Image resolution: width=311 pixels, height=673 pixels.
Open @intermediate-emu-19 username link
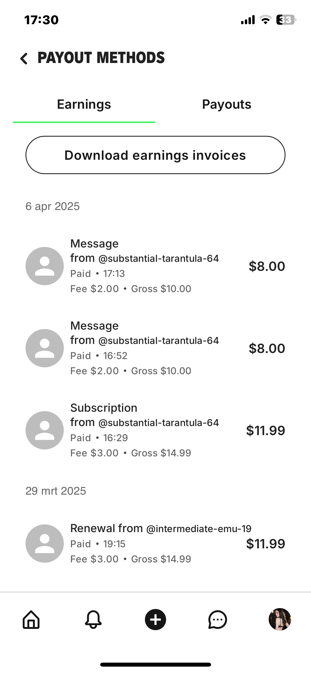pyautogui.click(x=199, y=529)
